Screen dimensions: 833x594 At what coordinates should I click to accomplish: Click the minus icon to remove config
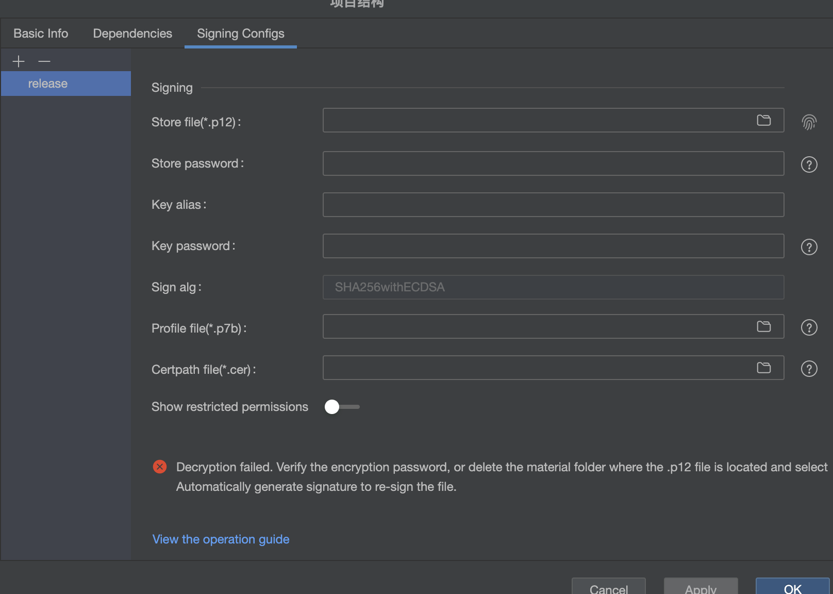pyautogui.click(x=44, y=61)
